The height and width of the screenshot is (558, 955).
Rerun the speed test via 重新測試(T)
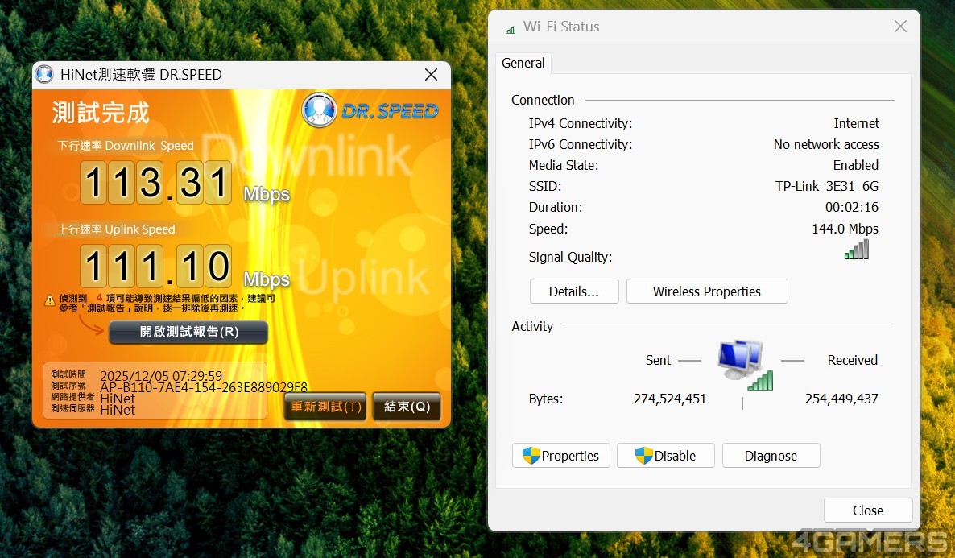(x=325, y=407)
